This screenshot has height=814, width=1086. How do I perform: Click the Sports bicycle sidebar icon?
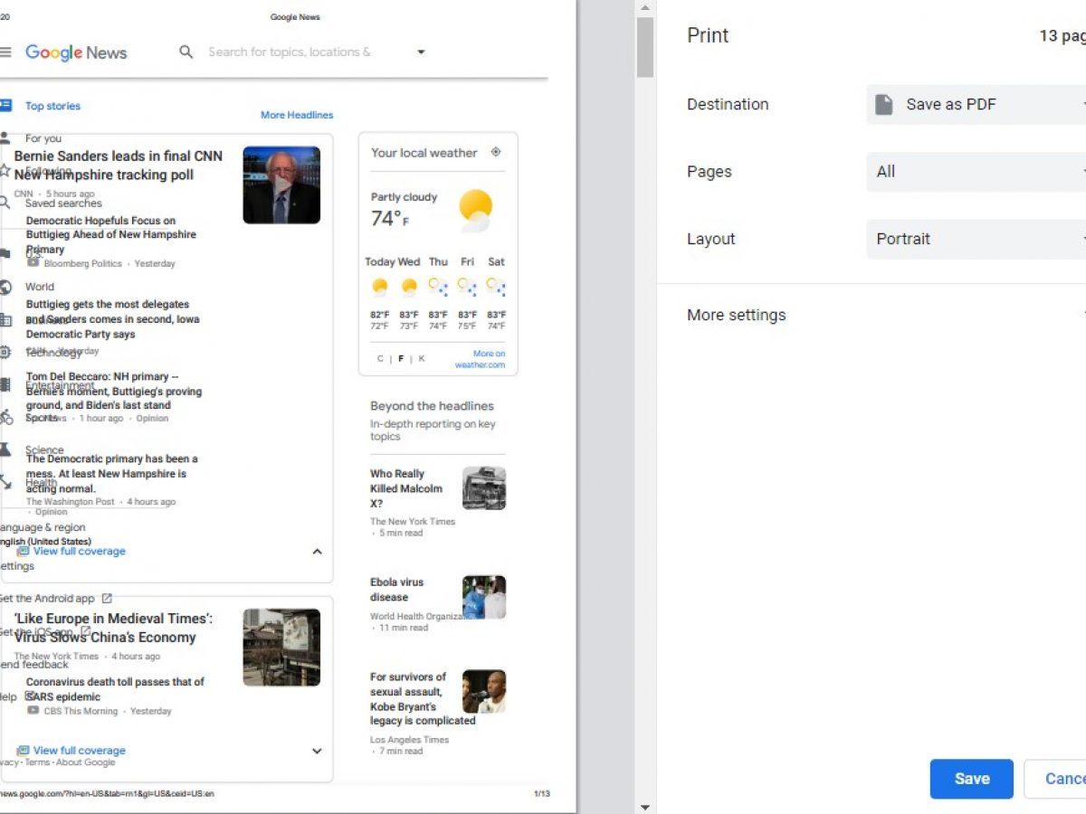[6, 417]
